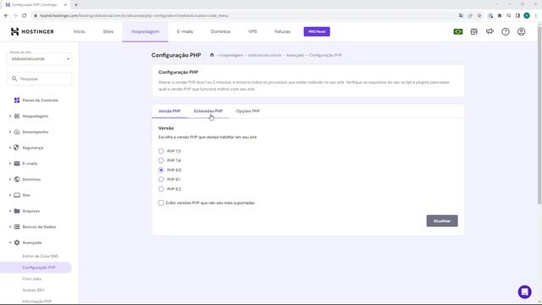Open a new browser tab
This screenshot has height=305, width=542.
point(76,5)
